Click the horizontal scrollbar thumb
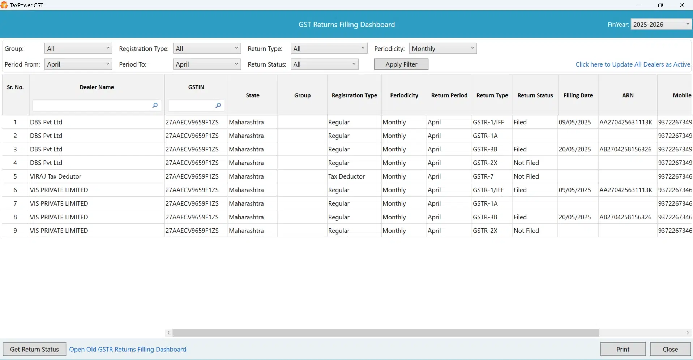The image size is (693, 360). [386, 333]
